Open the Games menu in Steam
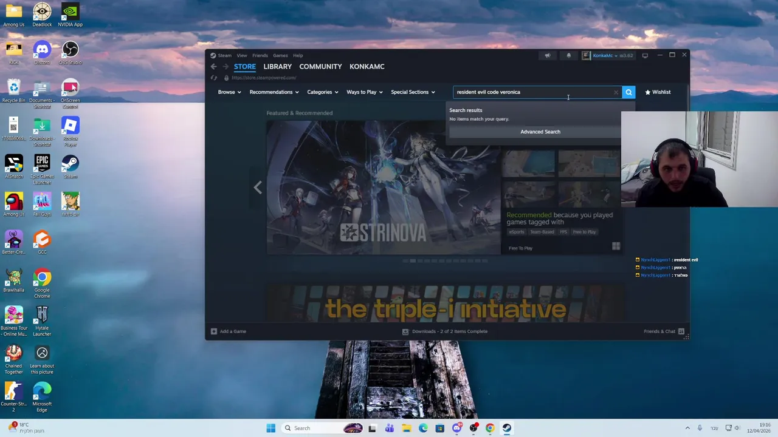 click(280, 55)
